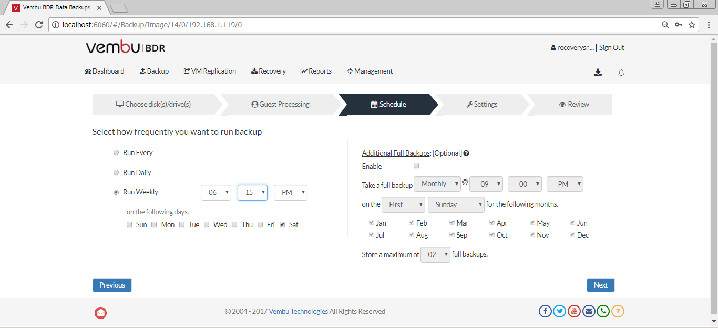Open the Backup menu
This screenshot has height=328, width=718.
point(154,71)
